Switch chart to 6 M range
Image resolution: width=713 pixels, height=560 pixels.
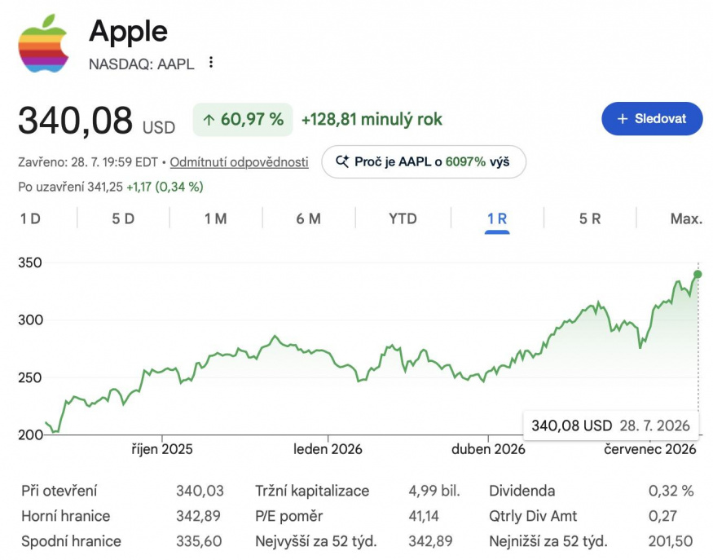pyautogui.click(x=308, y=218)
